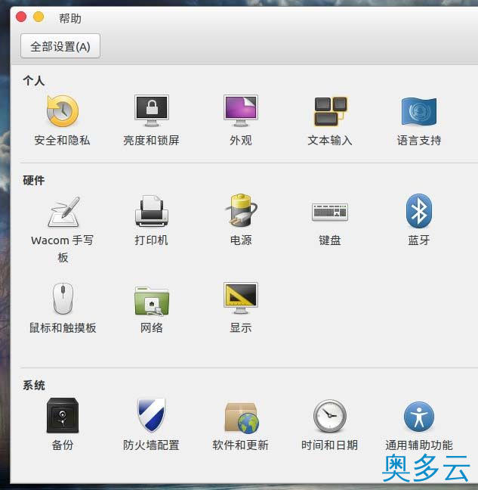Click the 备份 text label

(63, 445)
